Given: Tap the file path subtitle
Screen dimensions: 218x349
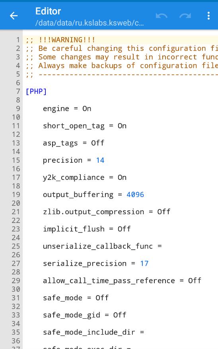Looking at the screenshot, I should [90, 23].
